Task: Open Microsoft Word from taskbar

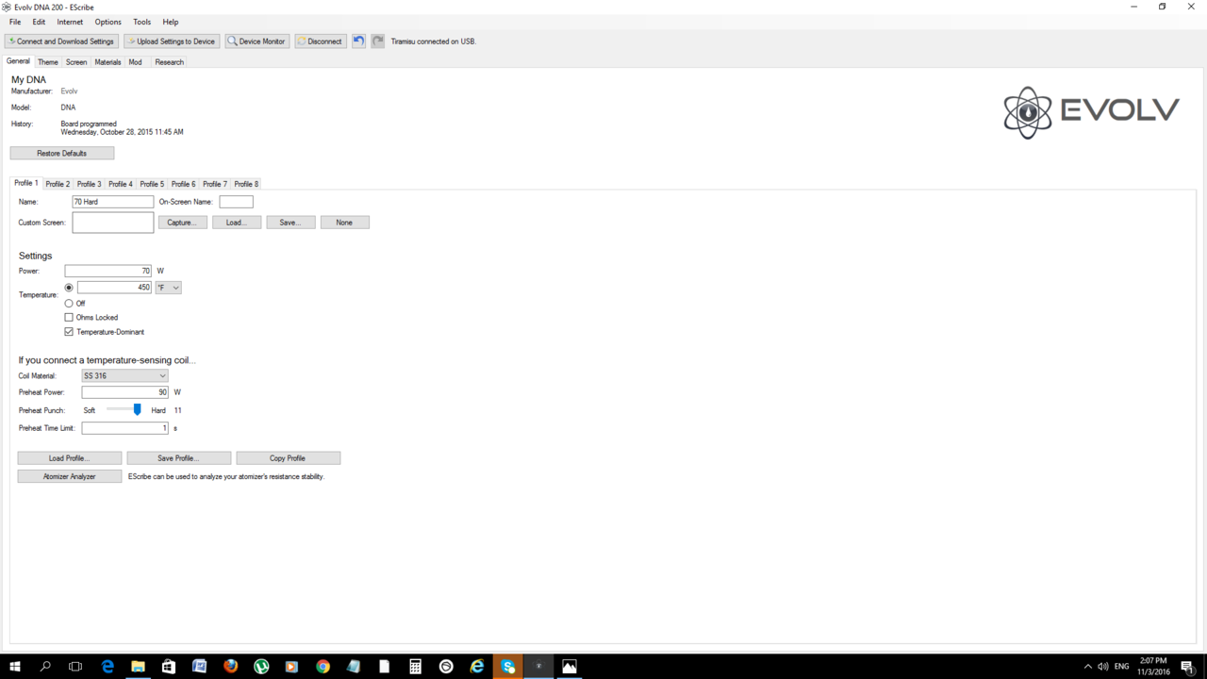Action: [x=199, y=667]
